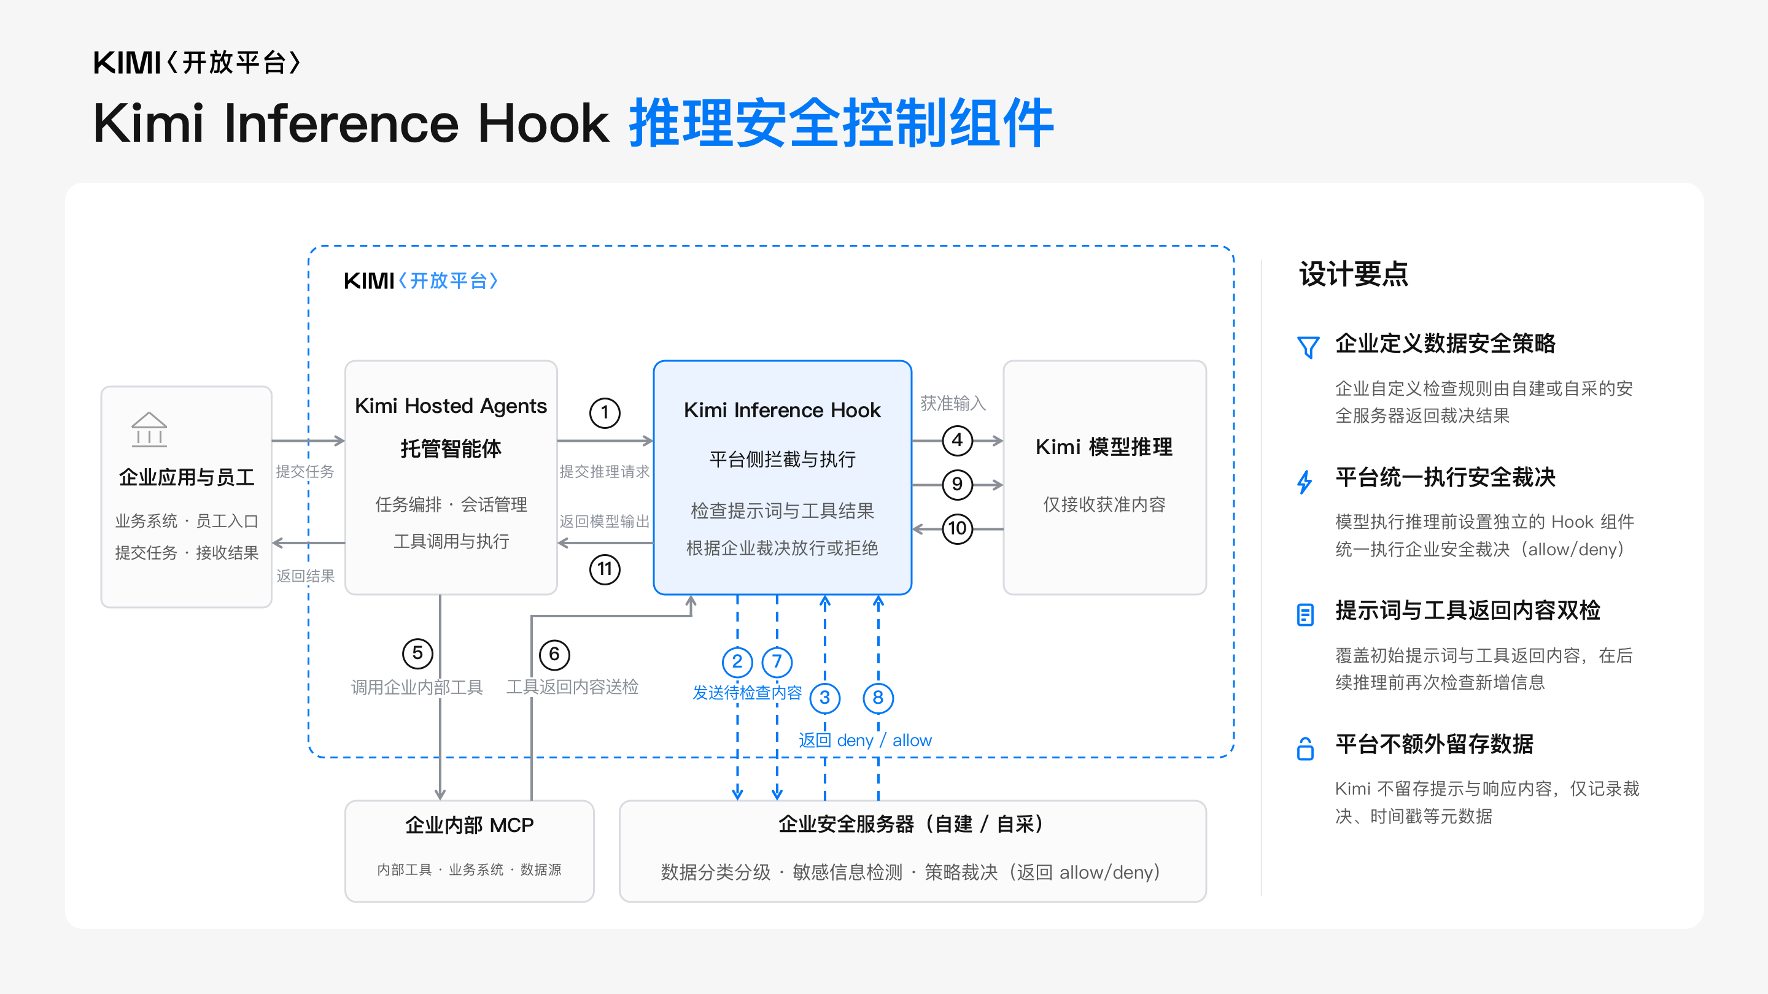This screenshot has height=994, width=1768.
Task: Click the 工具返回内容送检 label
Action: tap(572, 687)
